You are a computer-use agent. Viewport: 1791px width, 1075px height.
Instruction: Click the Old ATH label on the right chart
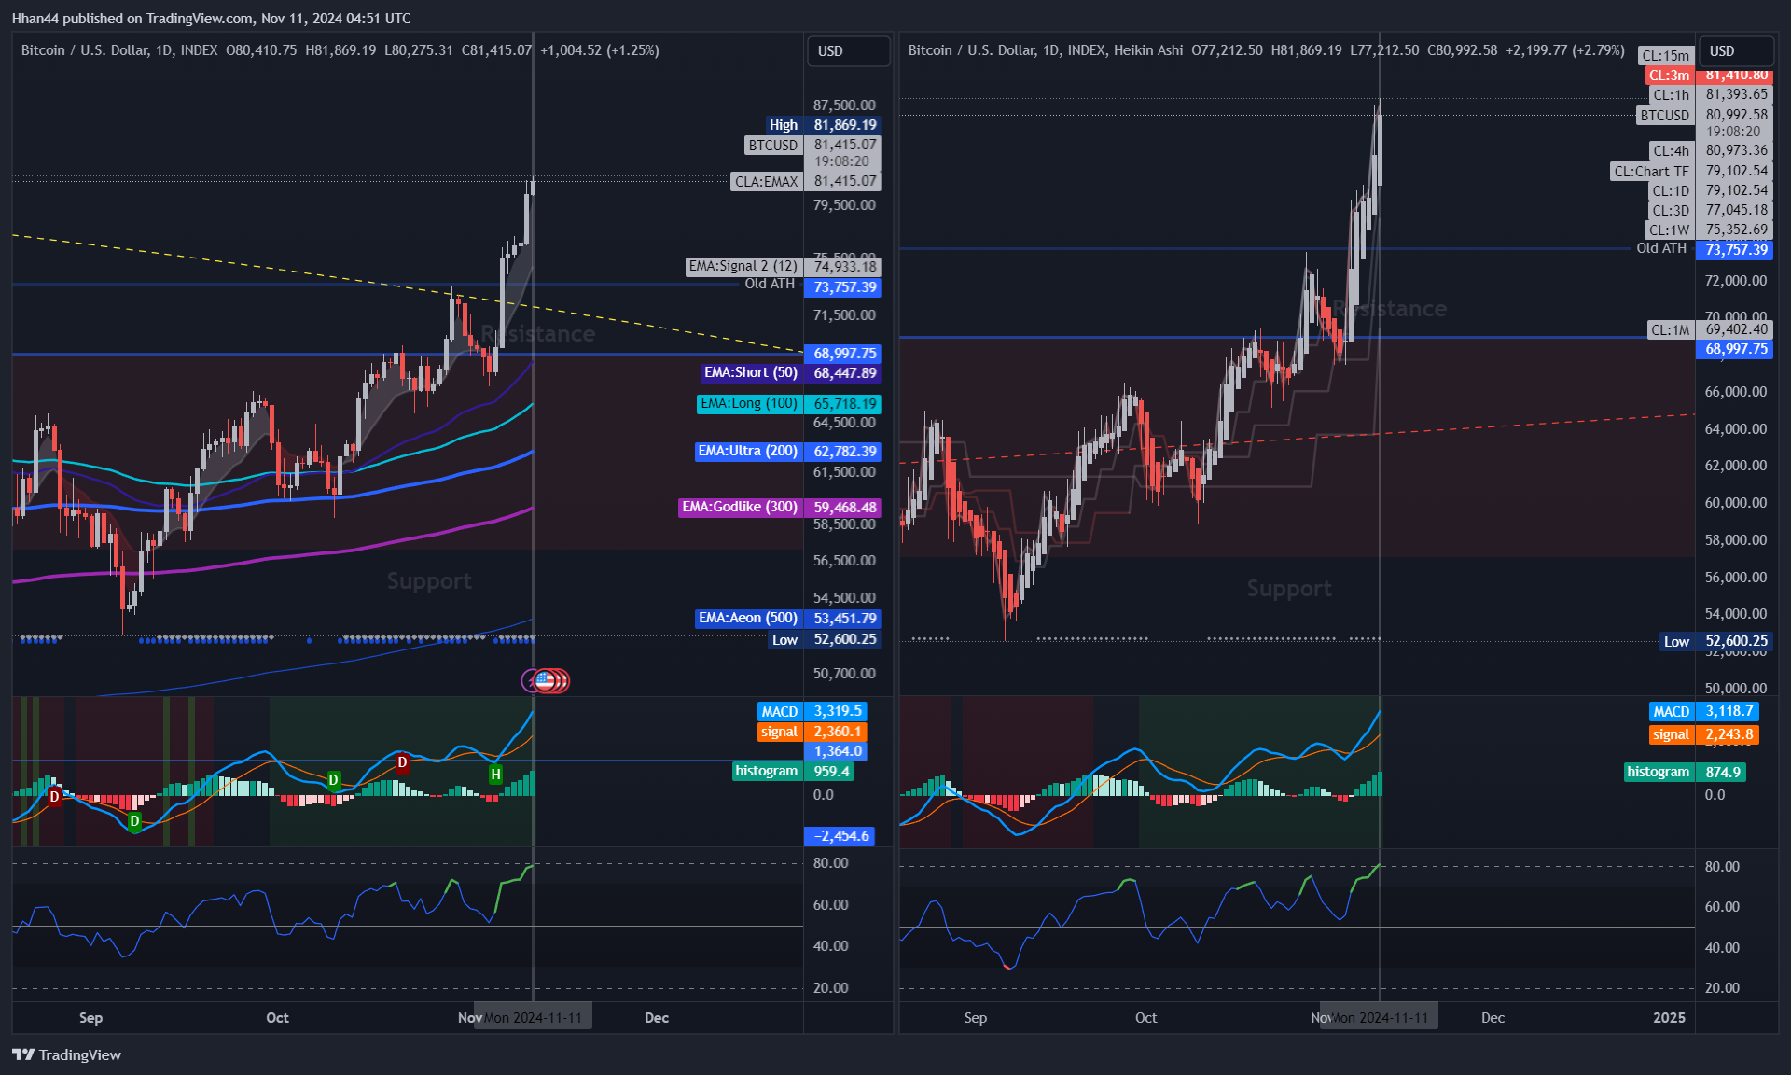pyautogui.click(x=1661, y=248)
